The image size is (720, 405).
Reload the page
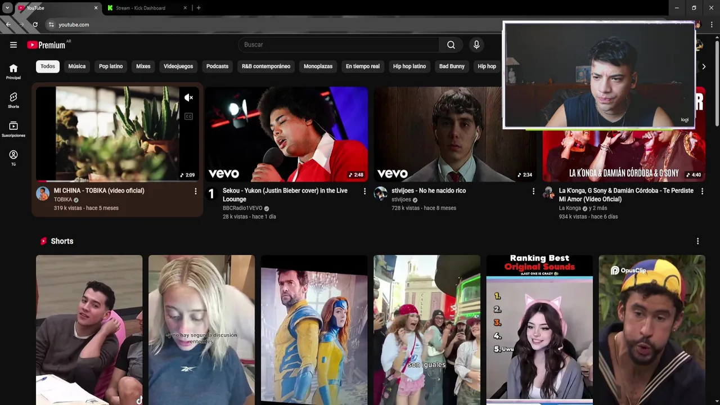coord(35,25)
